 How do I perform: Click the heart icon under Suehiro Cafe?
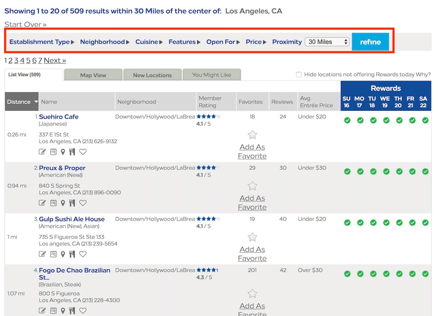point(83,151)
